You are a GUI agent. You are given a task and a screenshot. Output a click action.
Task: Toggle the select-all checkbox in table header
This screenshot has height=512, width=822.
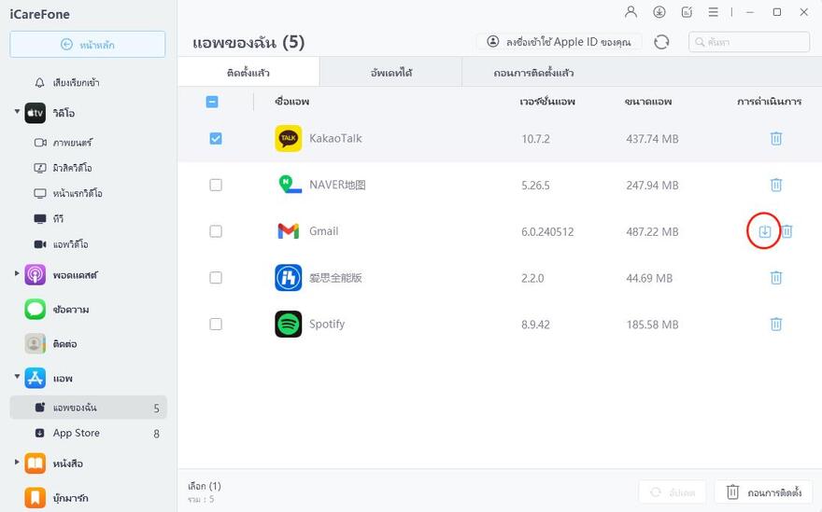click(212, 102)
